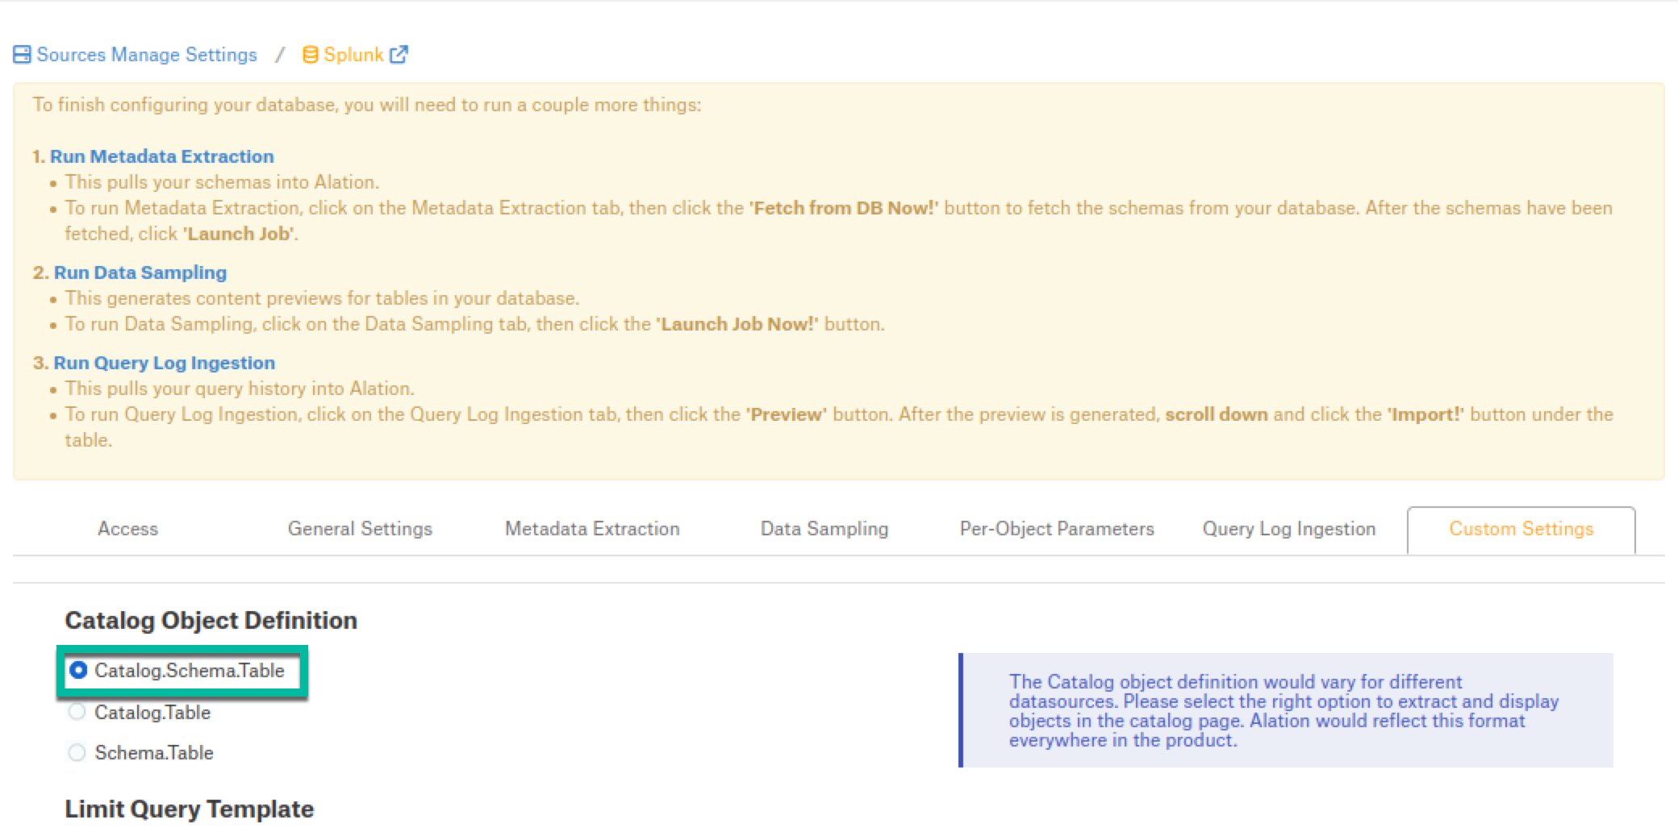Image resolution: width=1678 pixels, height=832 pixels.
Task: Open the Data Sampling tab
Action: (x=824, y=529)
